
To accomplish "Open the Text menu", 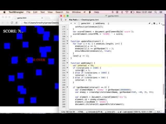I will pos(43,12).
